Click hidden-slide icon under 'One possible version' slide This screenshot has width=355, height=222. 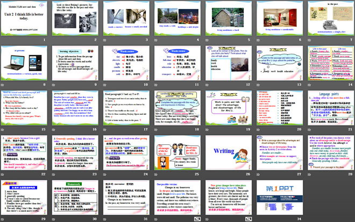[197, 219]
